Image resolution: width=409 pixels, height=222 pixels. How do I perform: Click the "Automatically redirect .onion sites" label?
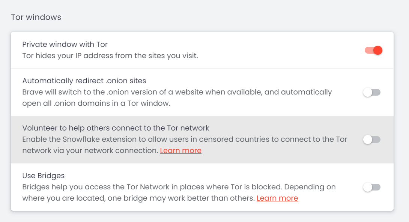coord(84,81)
